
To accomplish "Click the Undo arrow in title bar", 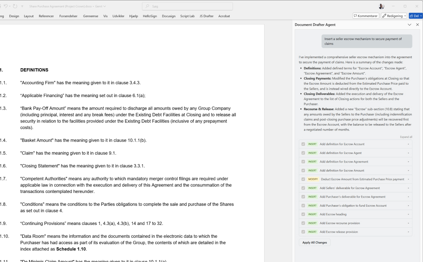I will (6, 6).
